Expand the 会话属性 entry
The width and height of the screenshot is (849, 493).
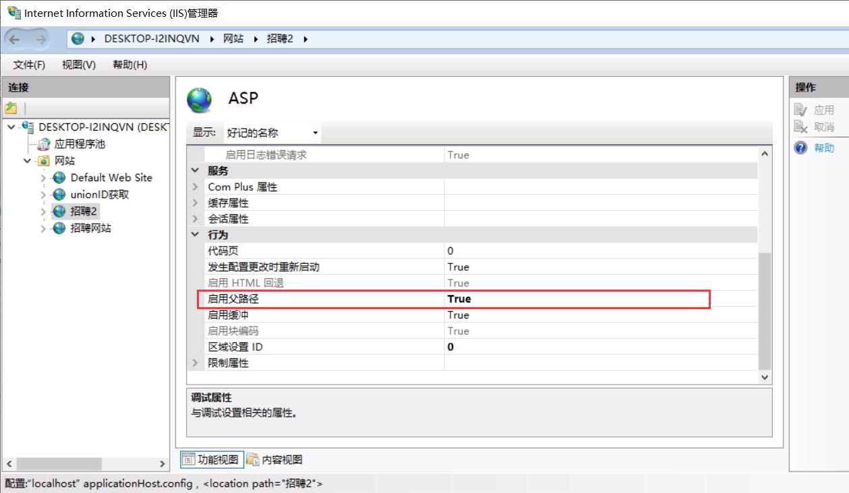coord(195,218)
